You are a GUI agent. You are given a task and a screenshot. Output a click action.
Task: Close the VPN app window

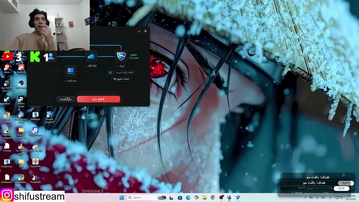point(145,31)
